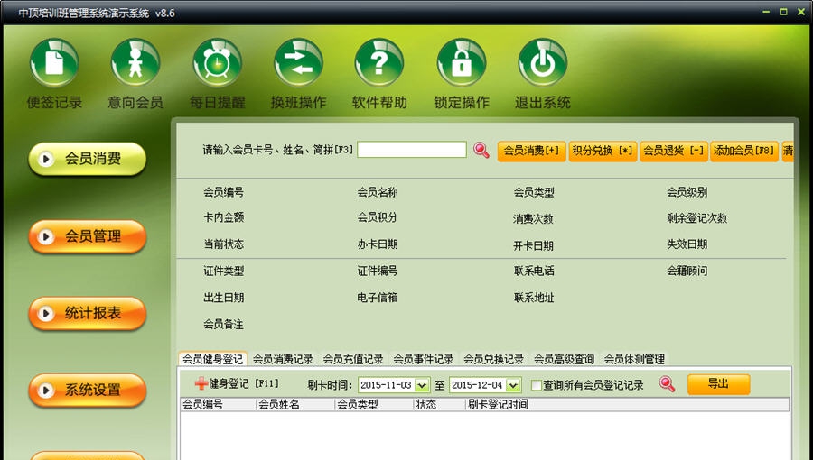
Task: Switch to the 会员兑换记录 tab
Action: pyautogui.click(x=493, y=359)
